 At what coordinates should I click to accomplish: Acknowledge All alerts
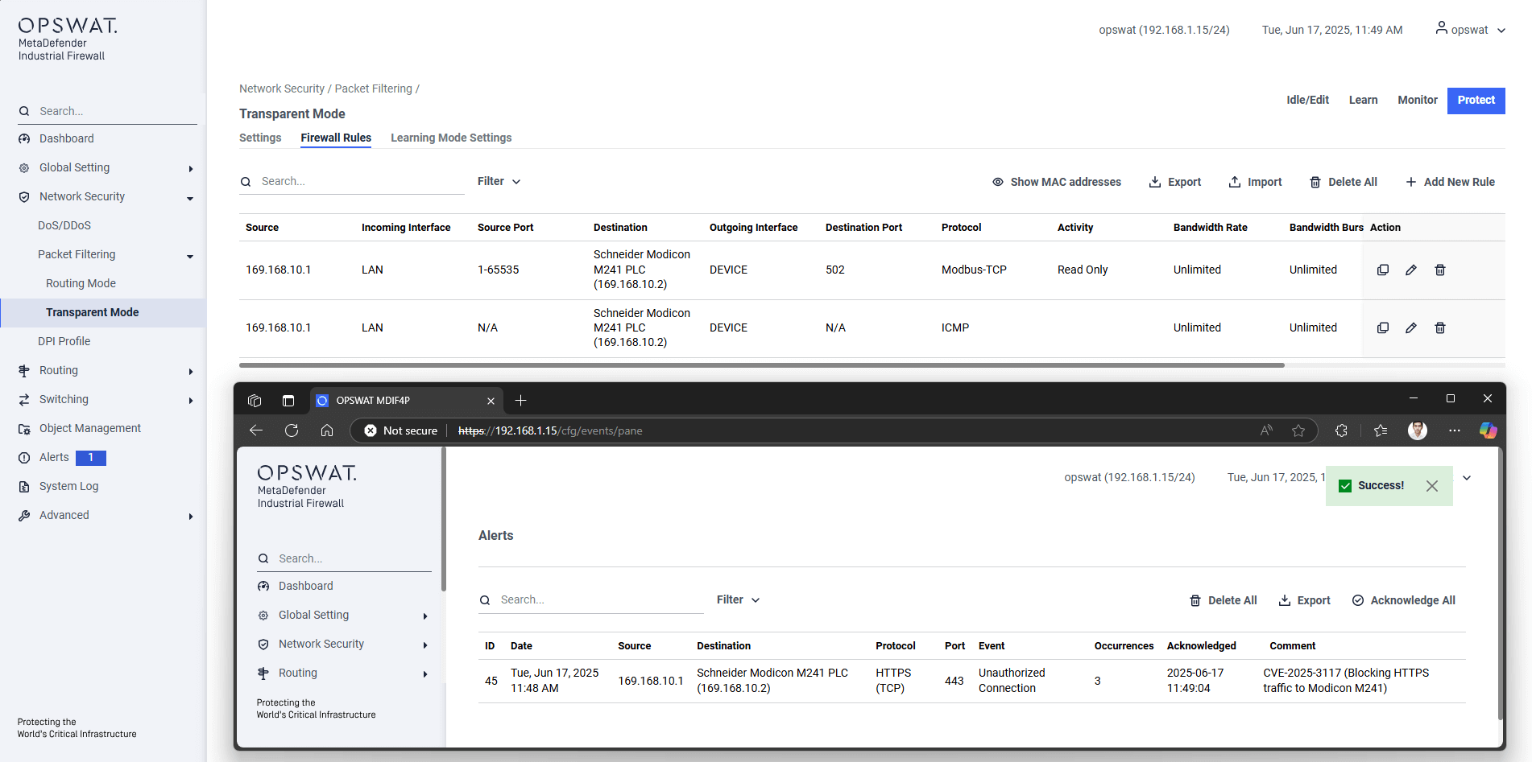(x=1403, y=600)
